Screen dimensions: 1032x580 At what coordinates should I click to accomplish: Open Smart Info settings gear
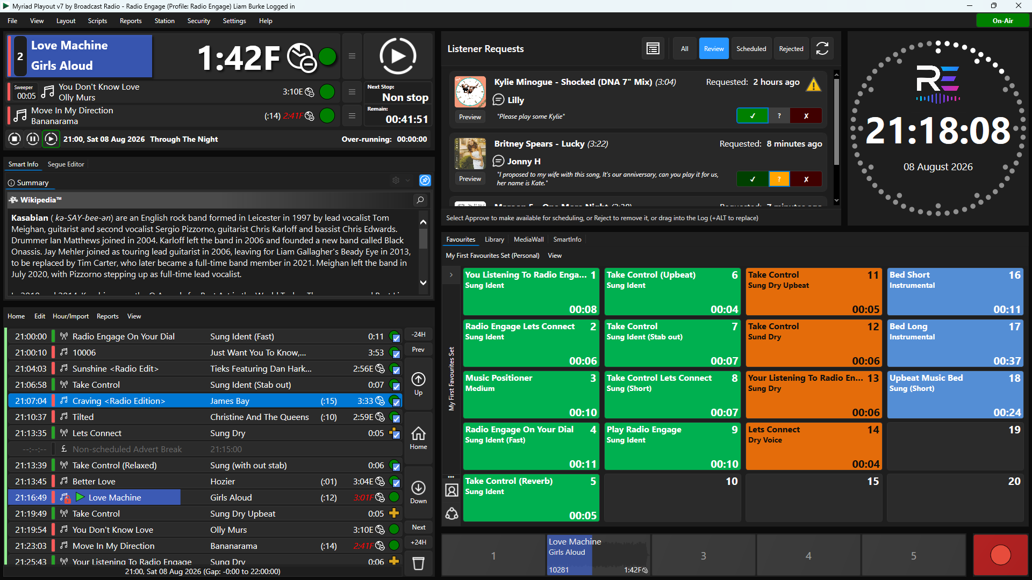pyautogui.click(x=396, y=180)
